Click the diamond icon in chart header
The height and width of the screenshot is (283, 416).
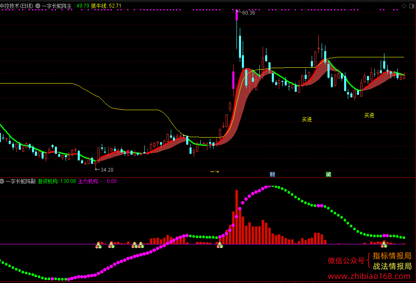point(404,6)
